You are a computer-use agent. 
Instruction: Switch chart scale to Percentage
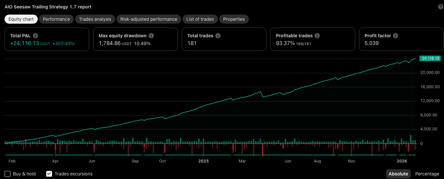pos(427,174)
